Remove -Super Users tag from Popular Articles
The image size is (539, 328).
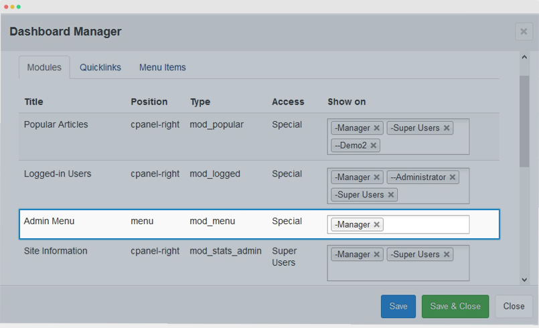pyautogui.click(x=447, y=128)
